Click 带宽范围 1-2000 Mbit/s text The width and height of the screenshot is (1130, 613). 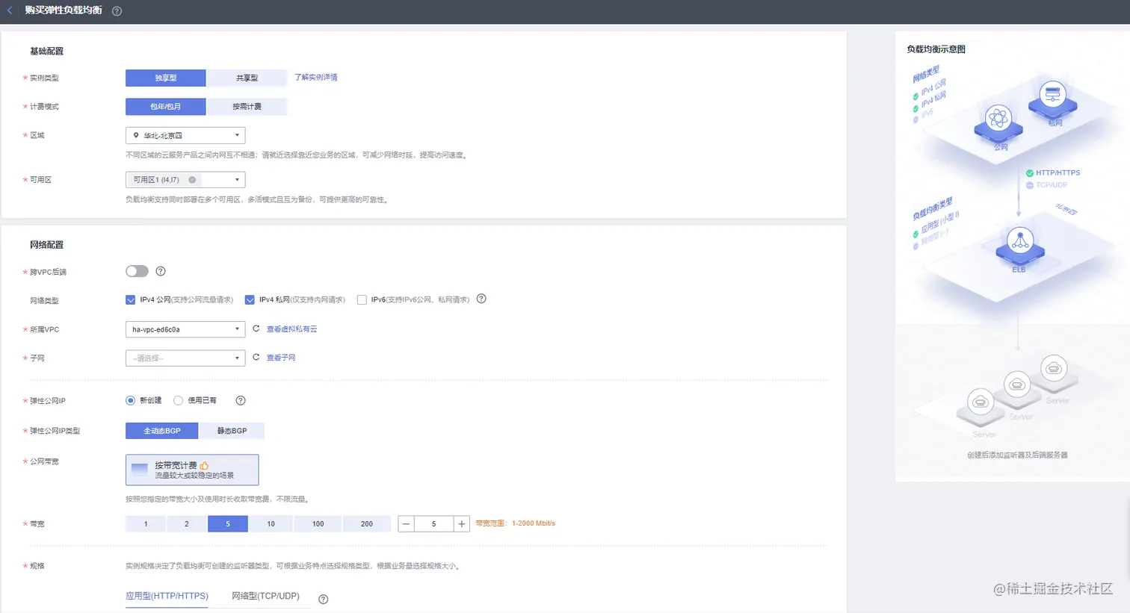(516, 523)
